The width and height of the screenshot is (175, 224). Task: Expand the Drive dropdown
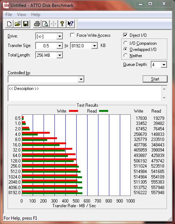(60, 36)
